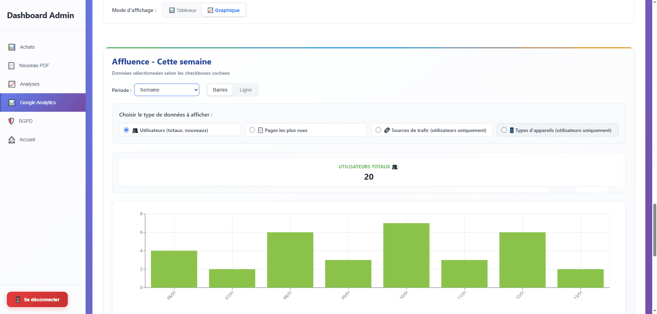Click the phone icon beside Types d'appareils
The height and width of the screenshot is (314, 657).
coord(512,130)
